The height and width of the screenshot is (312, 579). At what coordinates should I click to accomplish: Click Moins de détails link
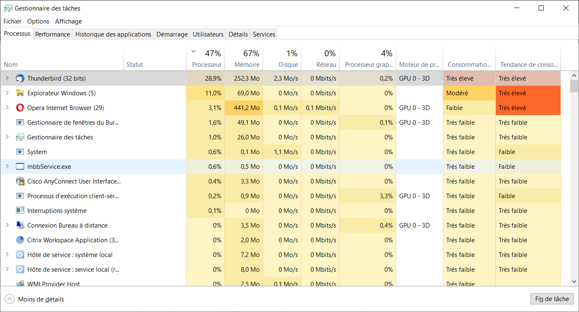[x=41, y=299]
